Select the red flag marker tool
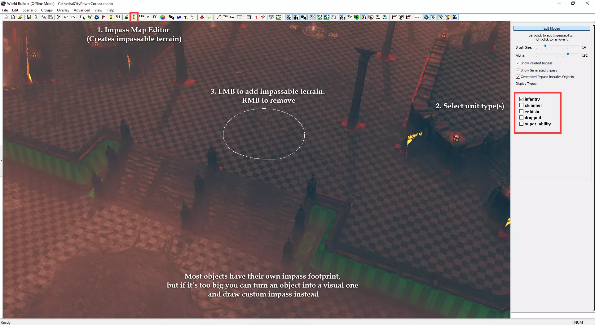This screenshot has height=325, width=595. point(104,17)
